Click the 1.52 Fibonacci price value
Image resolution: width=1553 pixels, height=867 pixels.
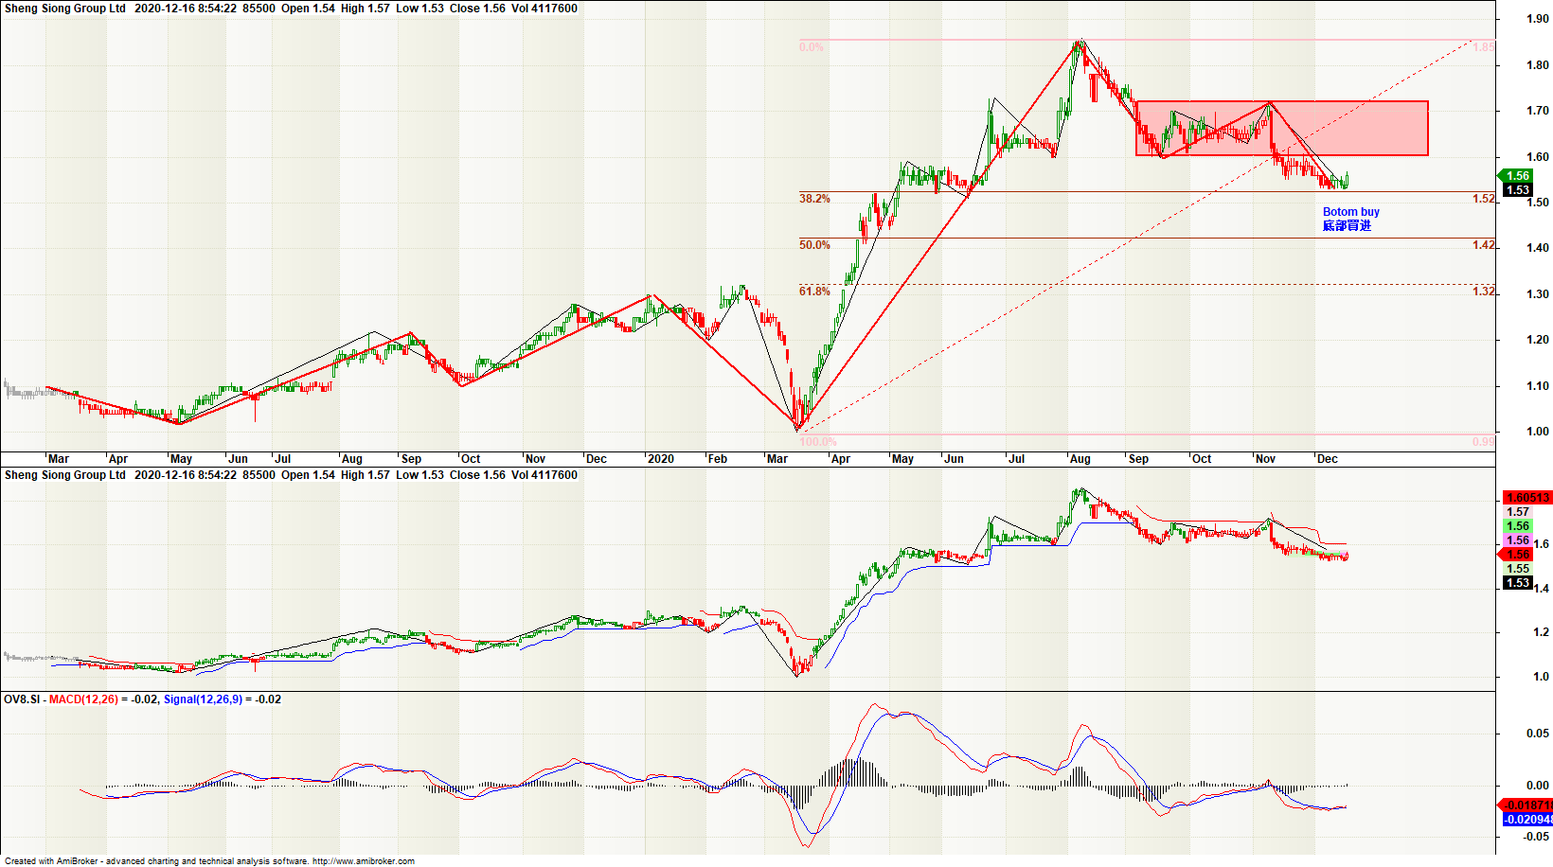[x=1484, y=199]
